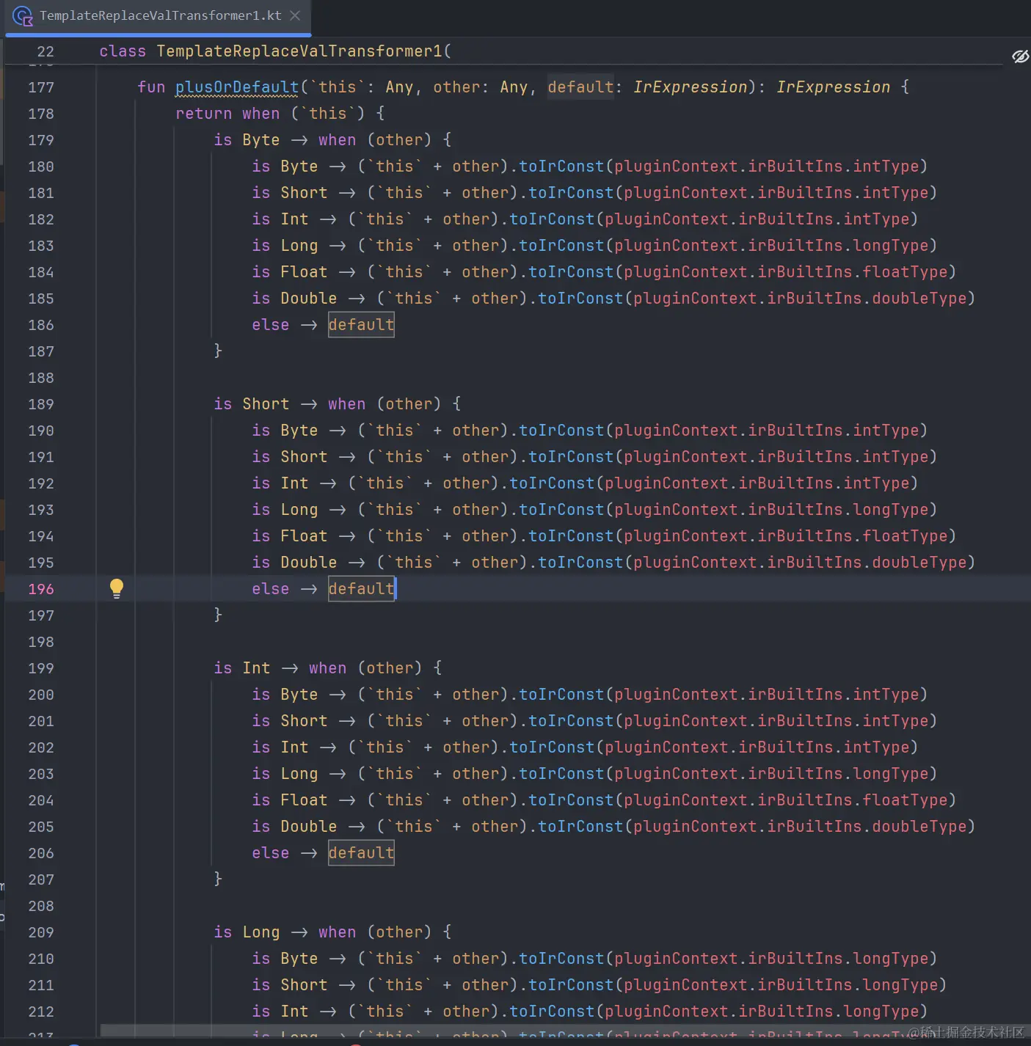Click 'return when' on line 178

pos(227,113)
